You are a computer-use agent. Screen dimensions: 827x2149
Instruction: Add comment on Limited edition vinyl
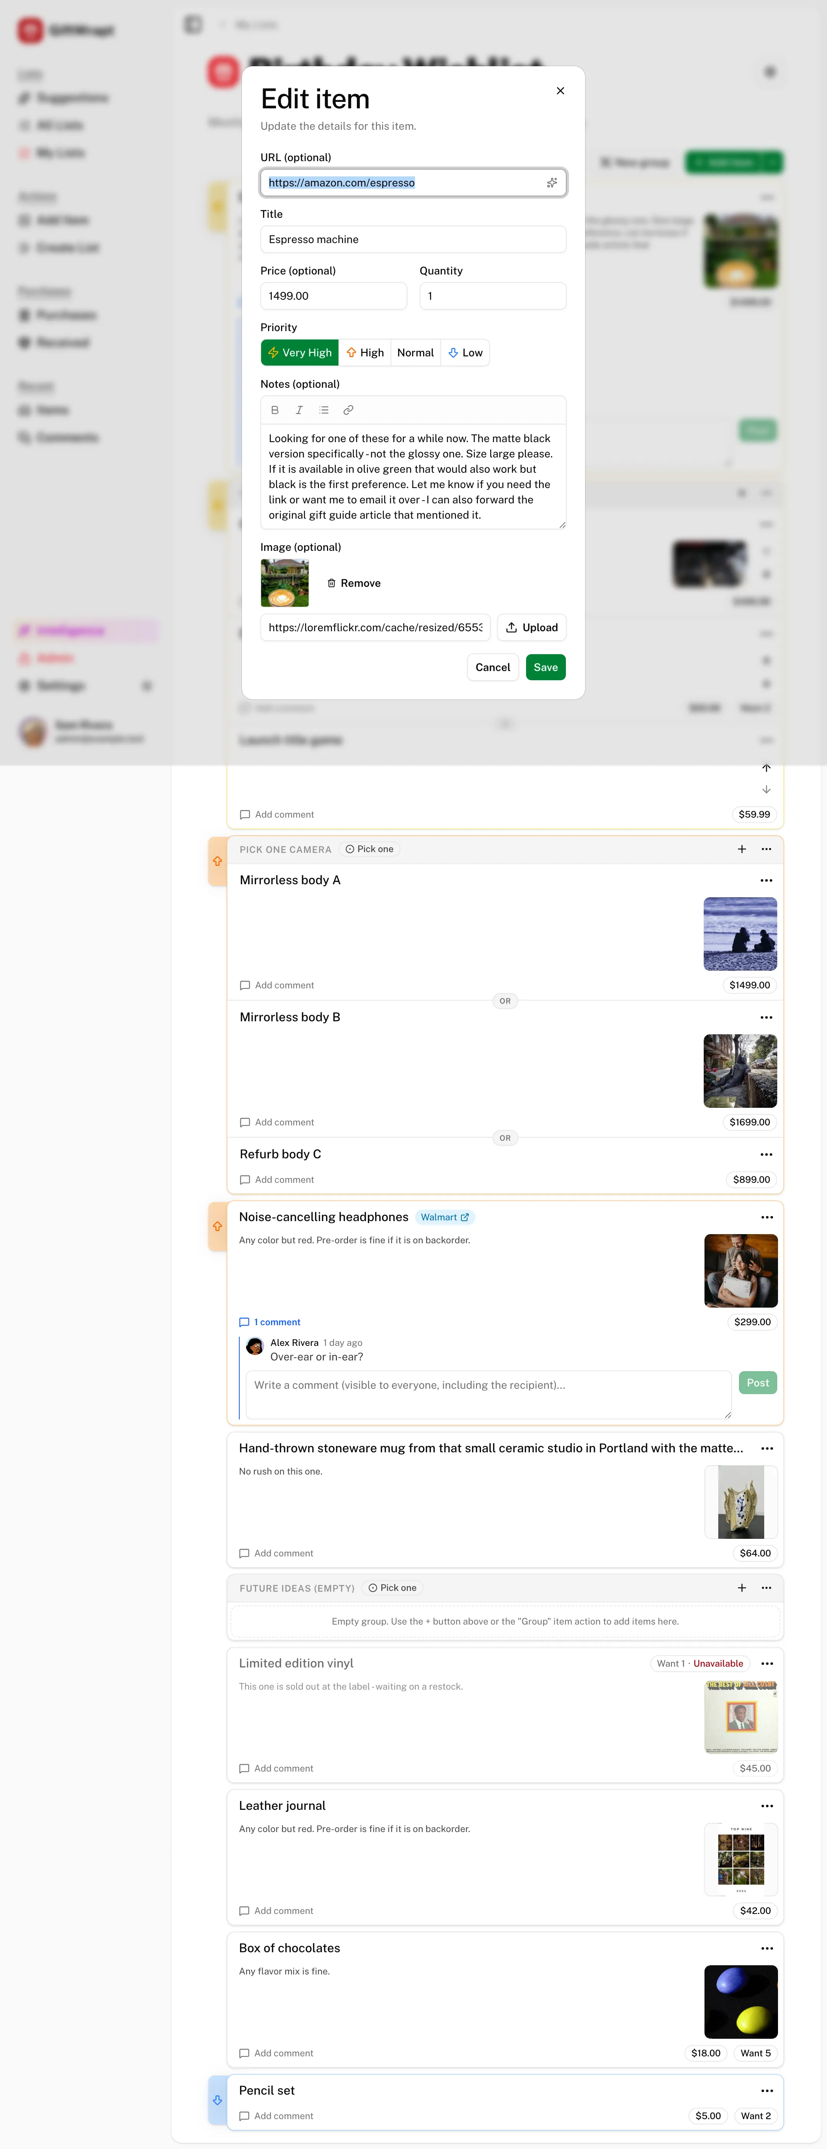(x=276, y=1769)
